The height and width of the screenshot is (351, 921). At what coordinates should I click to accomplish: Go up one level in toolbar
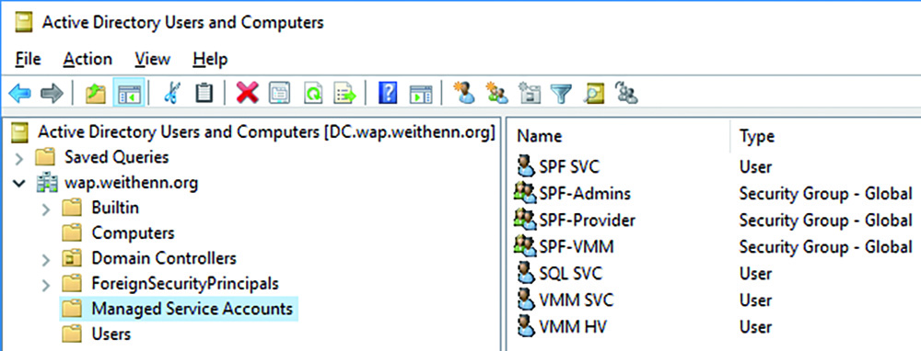pyautogui.click(x=95, y=93)
